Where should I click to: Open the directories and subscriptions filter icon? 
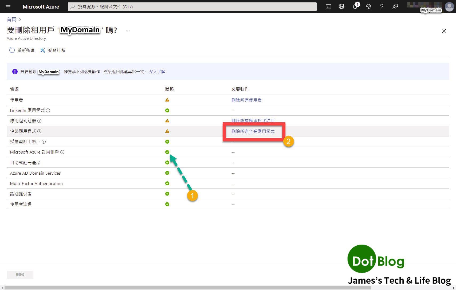click(342, 7)
